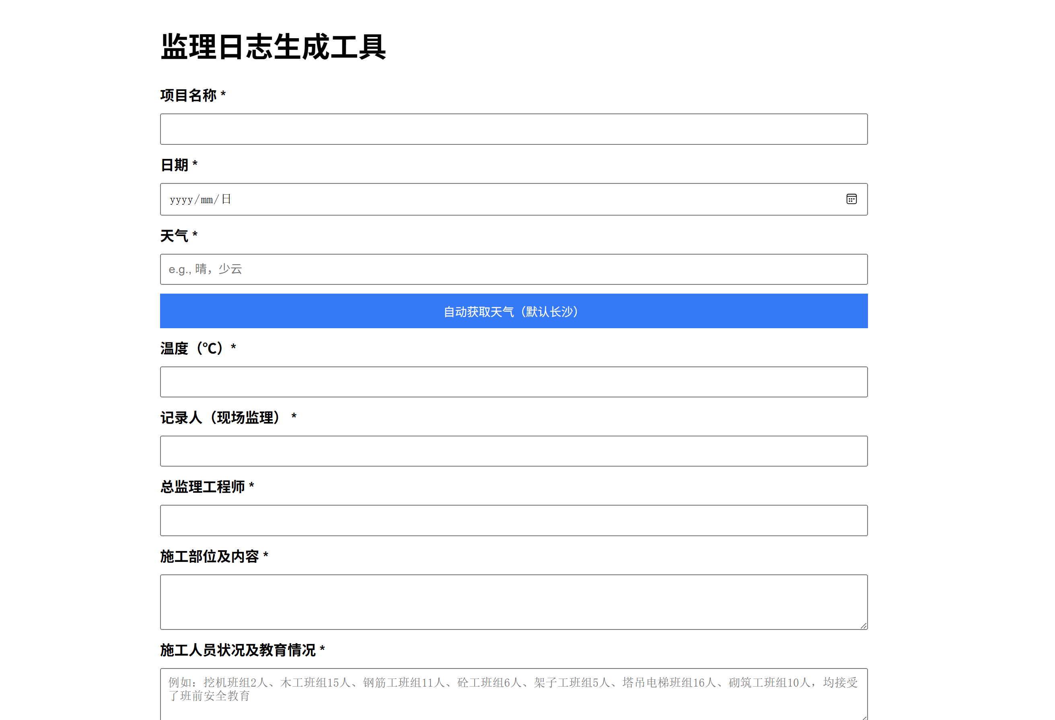Open the date picker calendar icon

click(851, 199)
